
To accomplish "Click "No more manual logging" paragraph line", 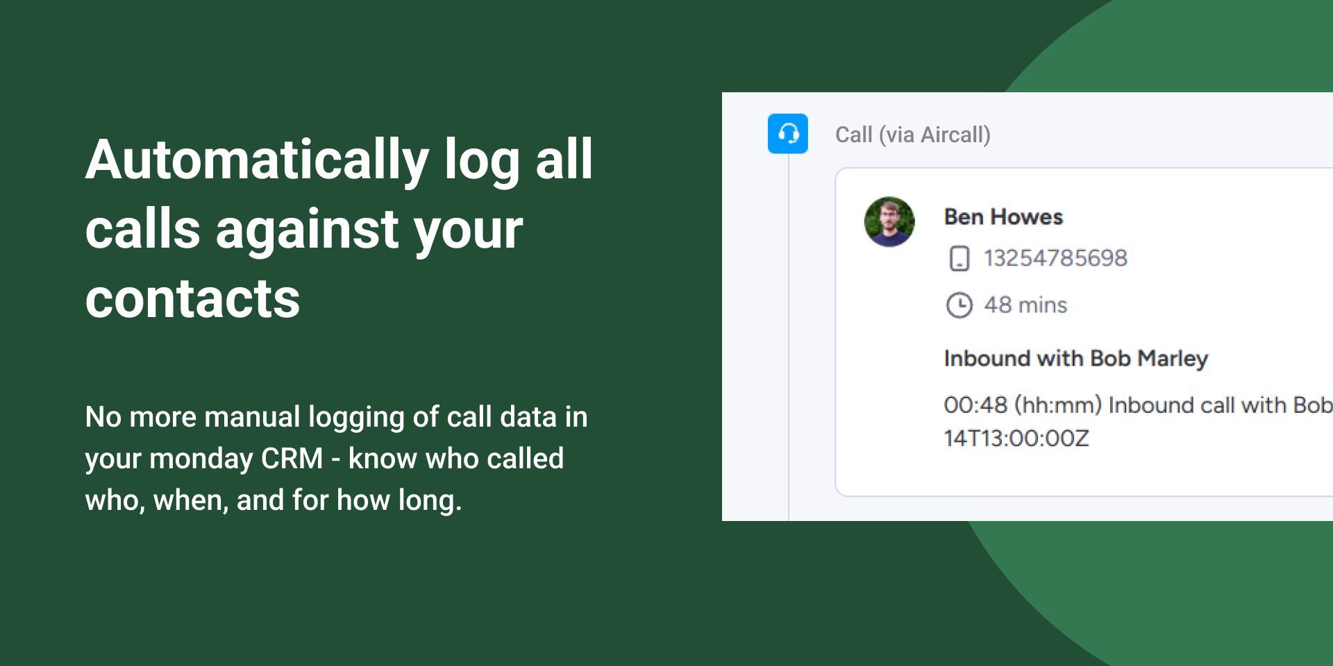I will 336,417.
